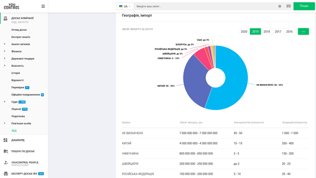Open Експрес-аналіз menu item

21,37
